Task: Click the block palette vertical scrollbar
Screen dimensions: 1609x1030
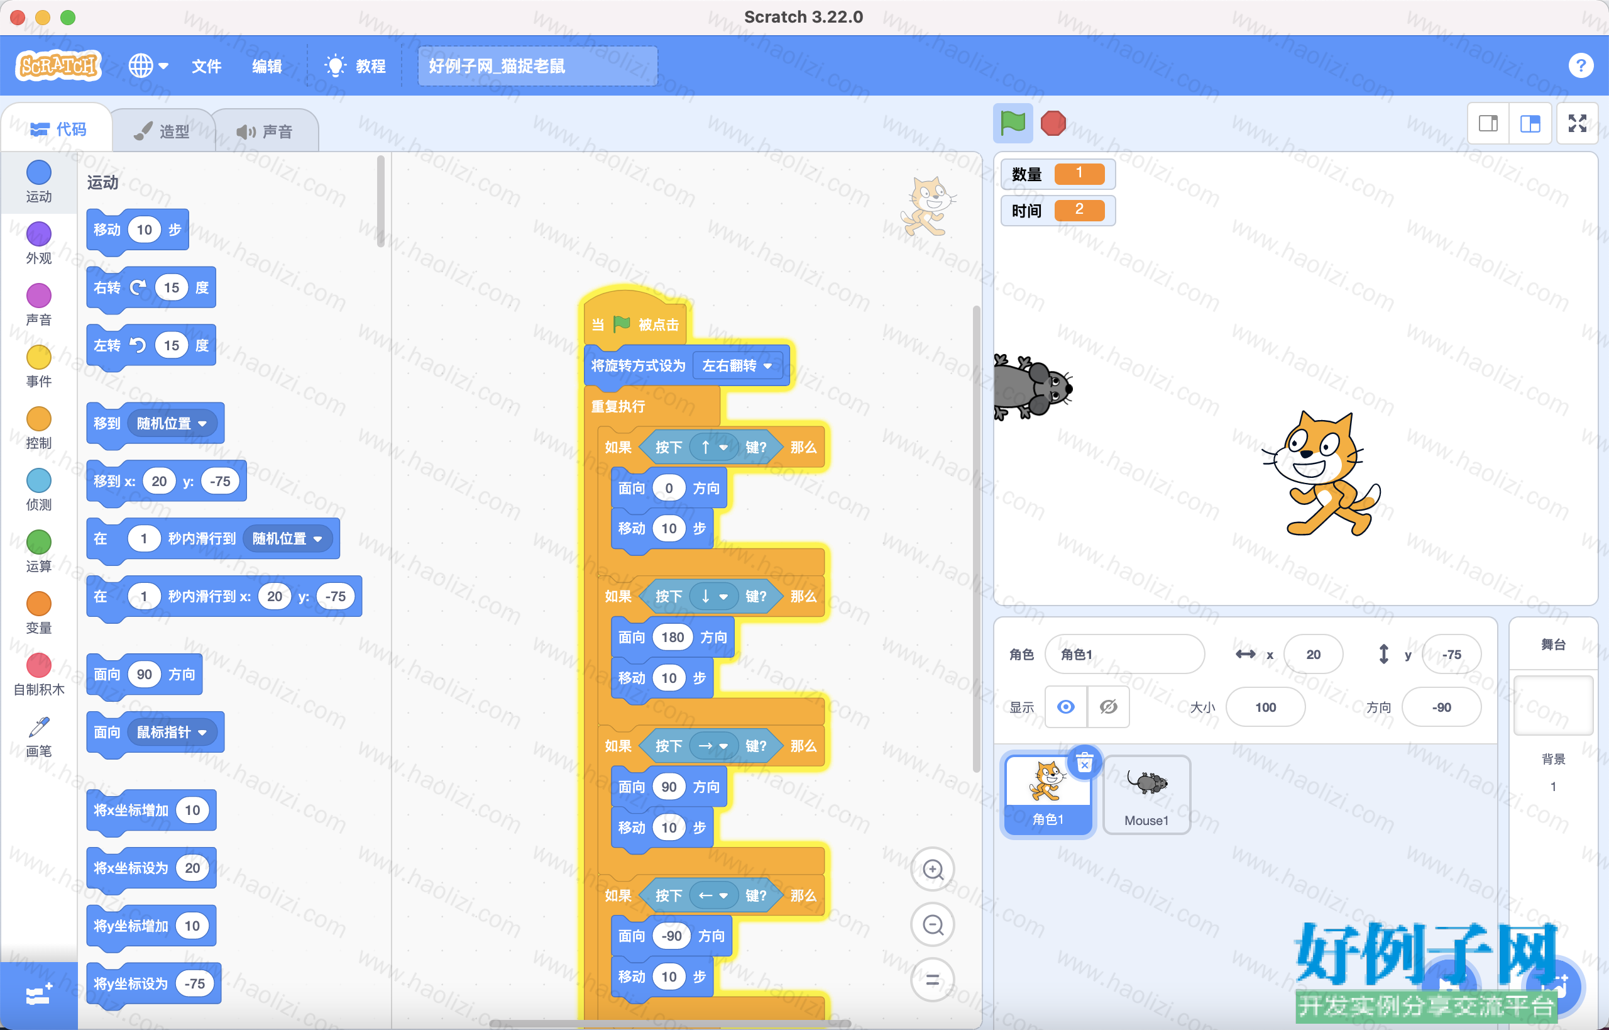Action: click(x=380, y=201)
